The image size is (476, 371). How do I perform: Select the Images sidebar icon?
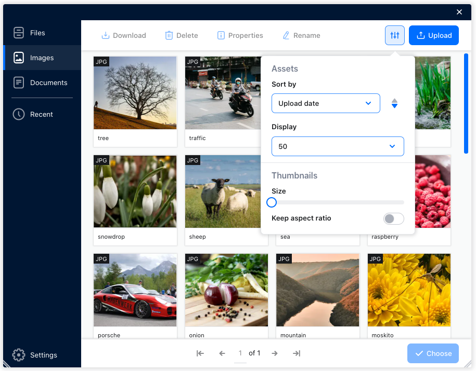19,58
